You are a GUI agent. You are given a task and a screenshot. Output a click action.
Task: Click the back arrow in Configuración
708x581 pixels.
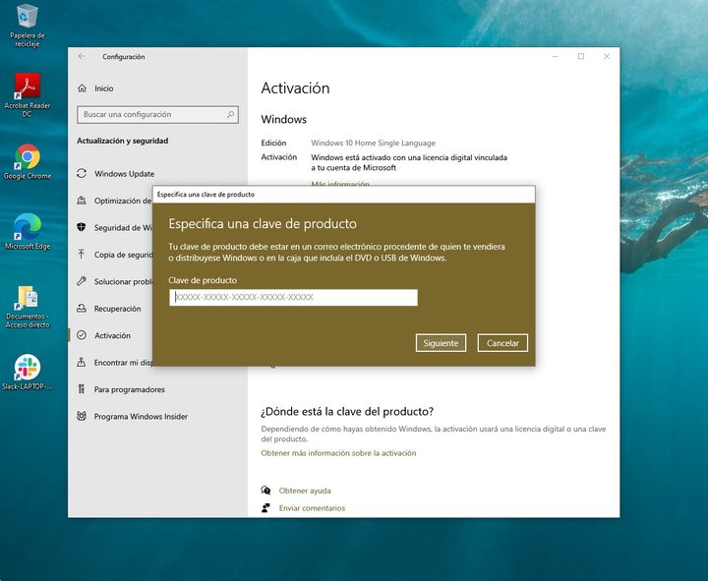click(82, 56)
